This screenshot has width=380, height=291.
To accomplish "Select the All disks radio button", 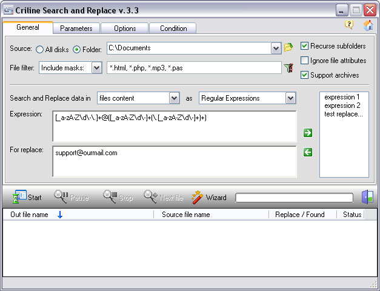I will click(39, 50).
